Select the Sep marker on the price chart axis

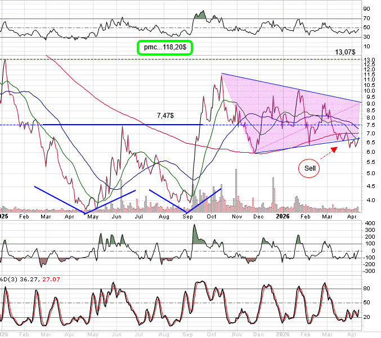pos(187,216)
